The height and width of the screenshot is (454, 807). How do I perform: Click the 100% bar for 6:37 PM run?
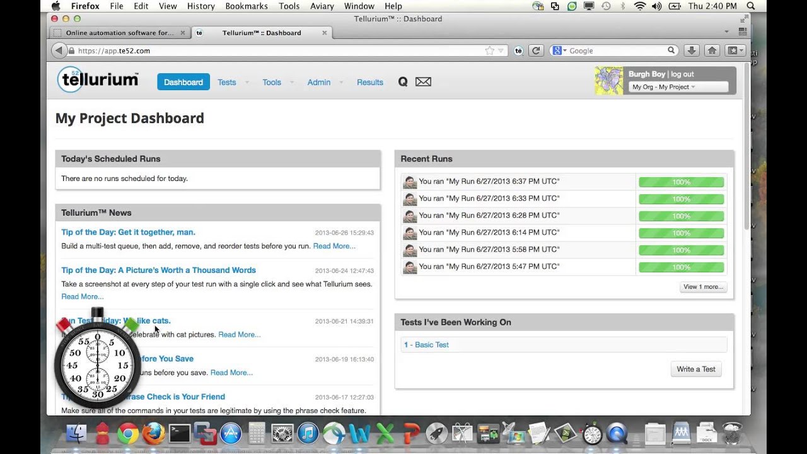coord(682,182)
